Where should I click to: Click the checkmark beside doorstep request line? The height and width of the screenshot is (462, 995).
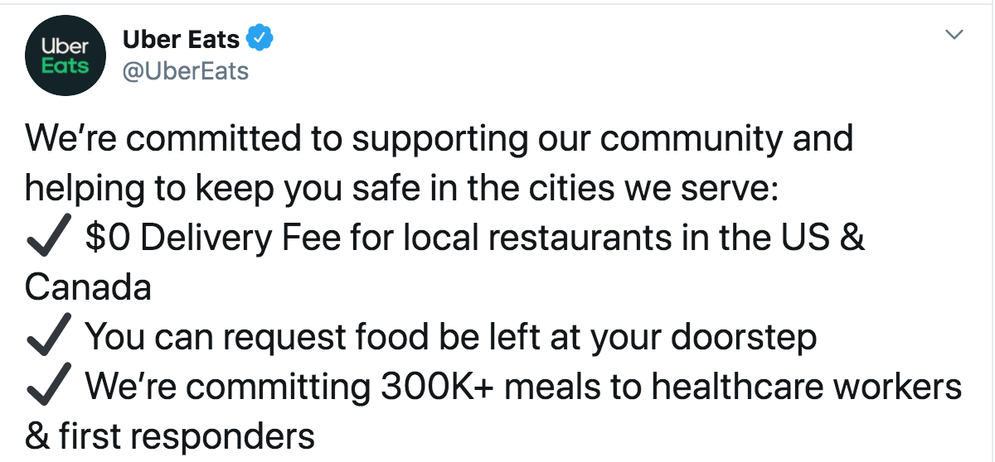(x=48, y=338)
